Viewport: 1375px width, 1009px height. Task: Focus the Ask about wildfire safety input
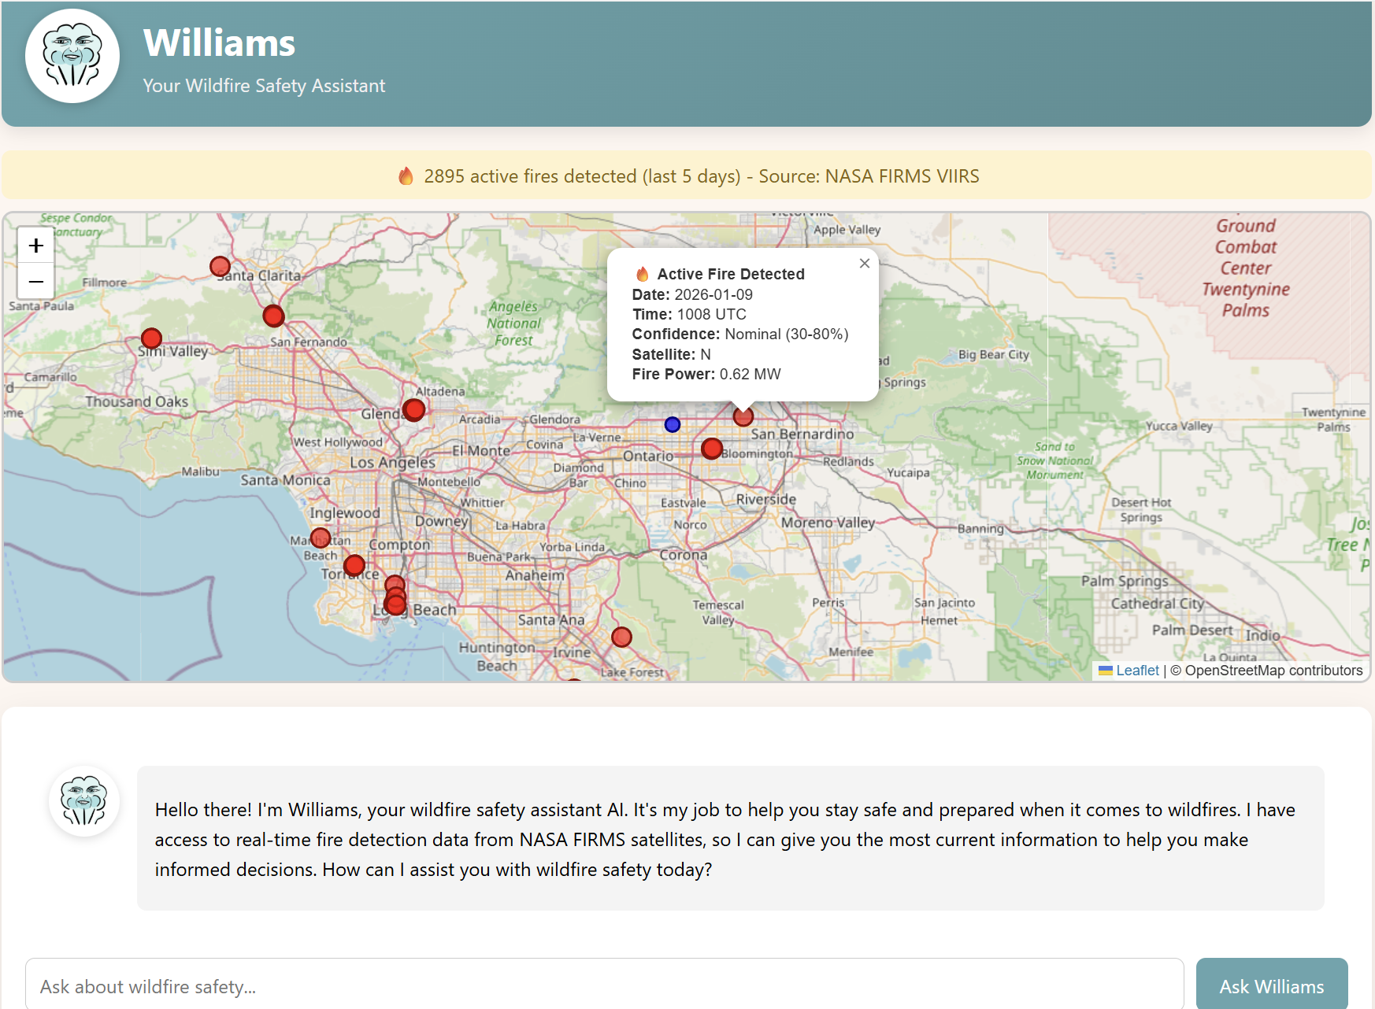point(604,986)
